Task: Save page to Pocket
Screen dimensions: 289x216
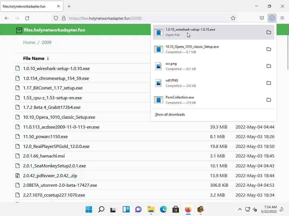Action: [x=262, y=18]
